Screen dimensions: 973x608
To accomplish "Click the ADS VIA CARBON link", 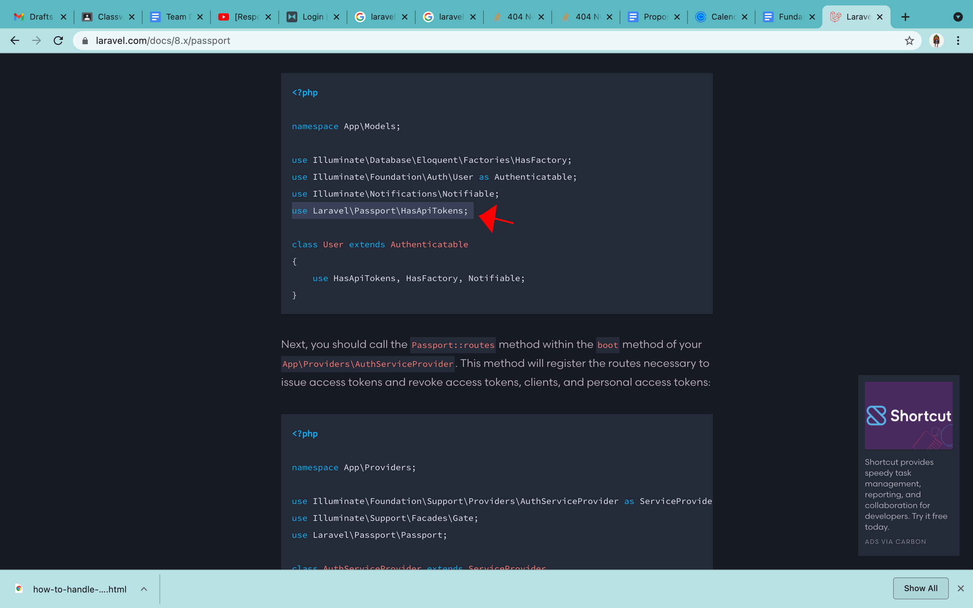I will coord(895,542).
